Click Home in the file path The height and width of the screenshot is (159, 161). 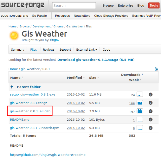point(13,69)
